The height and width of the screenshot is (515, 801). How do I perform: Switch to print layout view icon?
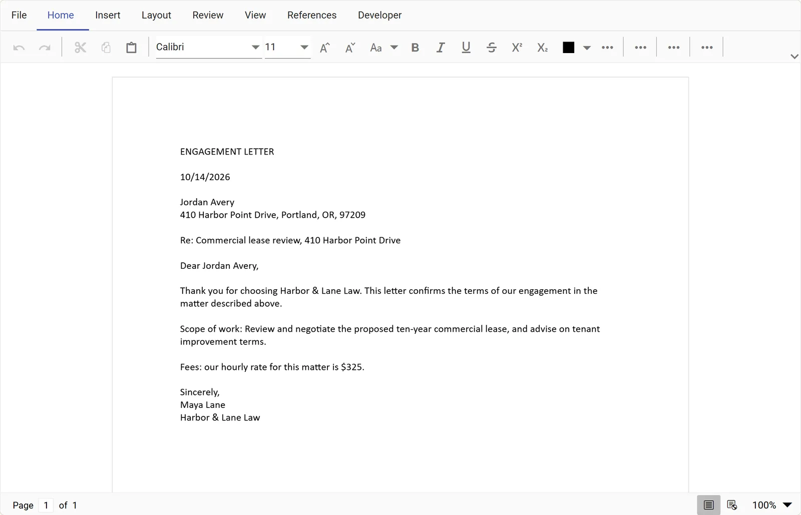tap(708, 505)
